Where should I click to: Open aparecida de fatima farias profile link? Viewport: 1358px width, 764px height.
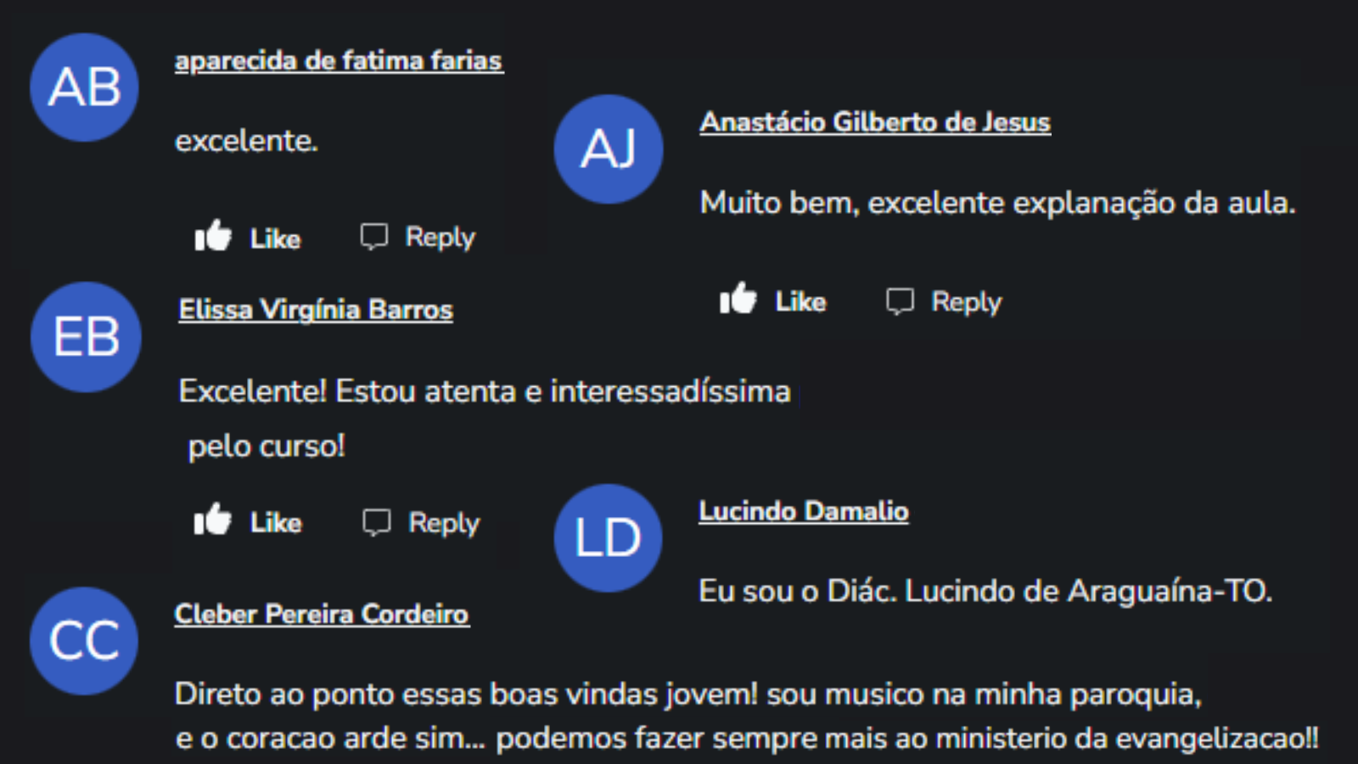339,61
